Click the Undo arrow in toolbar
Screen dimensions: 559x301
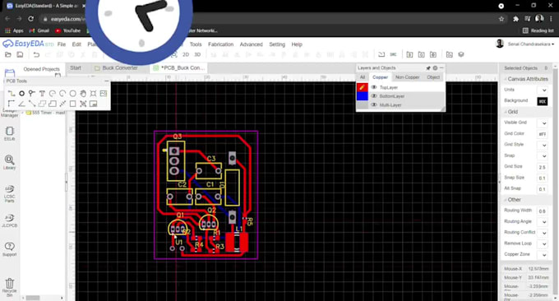point(36,54)
